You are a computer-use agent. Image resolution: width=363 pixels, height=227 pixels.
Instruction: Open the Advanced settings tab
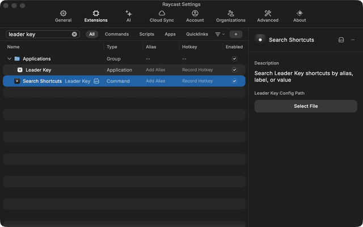tap(268, 16)
